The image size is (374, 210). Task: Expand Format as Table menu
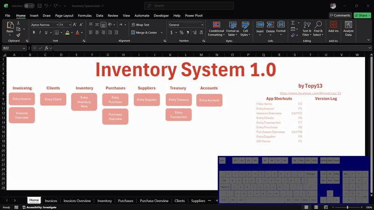(x=232, y=28)
